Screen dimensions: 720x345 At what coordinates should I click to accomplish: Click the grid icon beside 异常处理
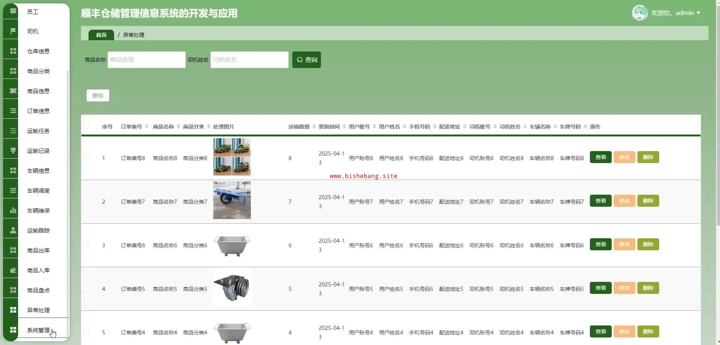[13, 310]
